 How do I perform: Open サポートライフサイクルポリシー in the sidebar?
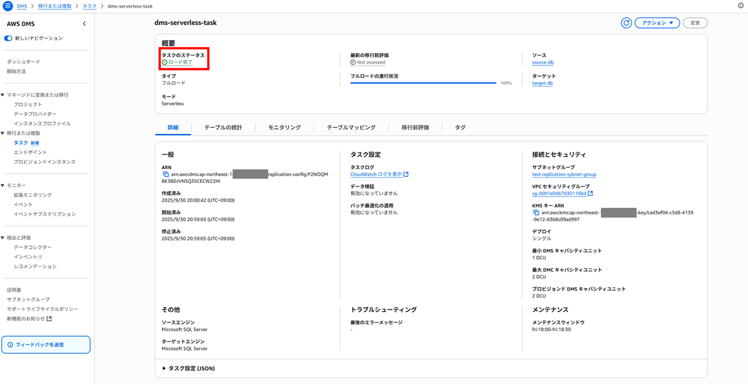coord(42,309)
